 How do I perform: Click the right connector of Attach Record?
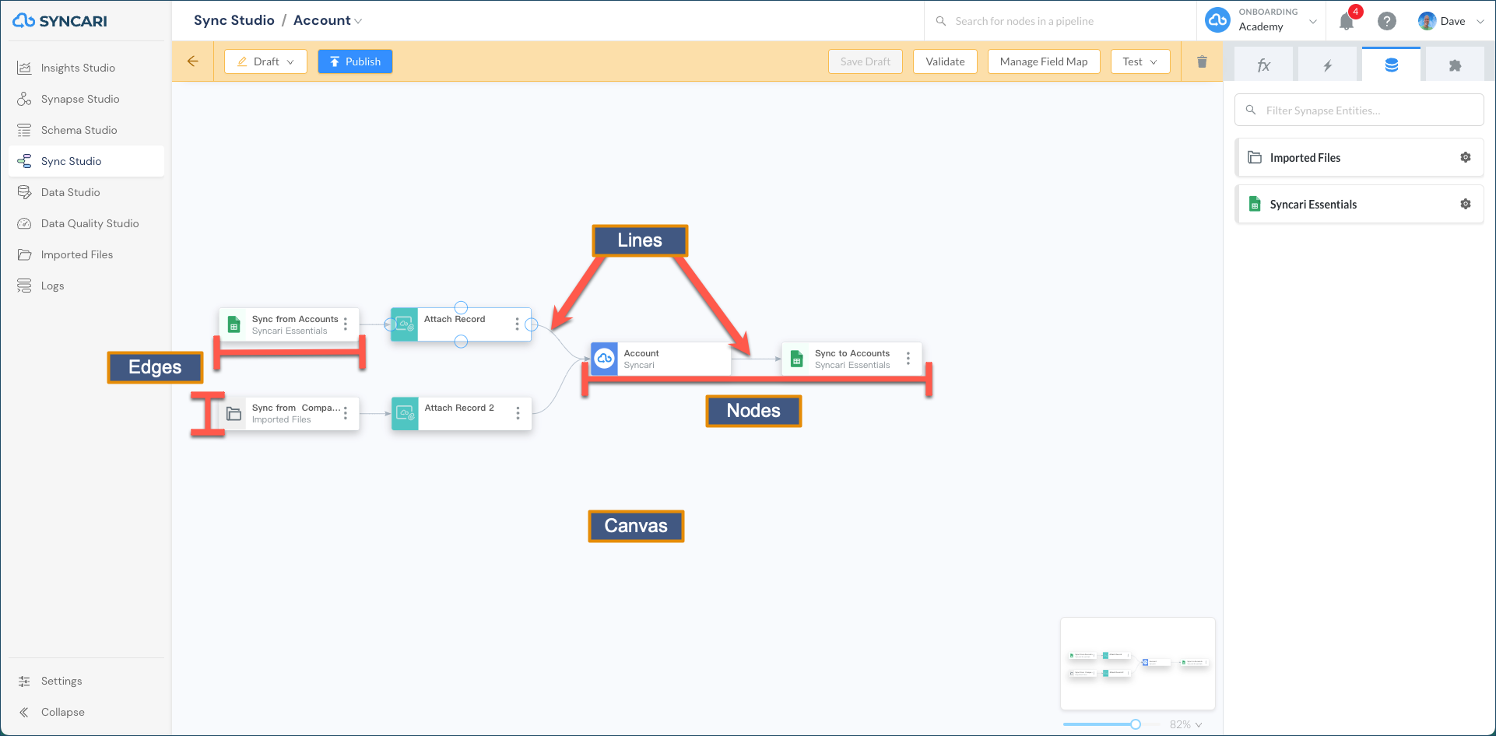coord(532,324)
